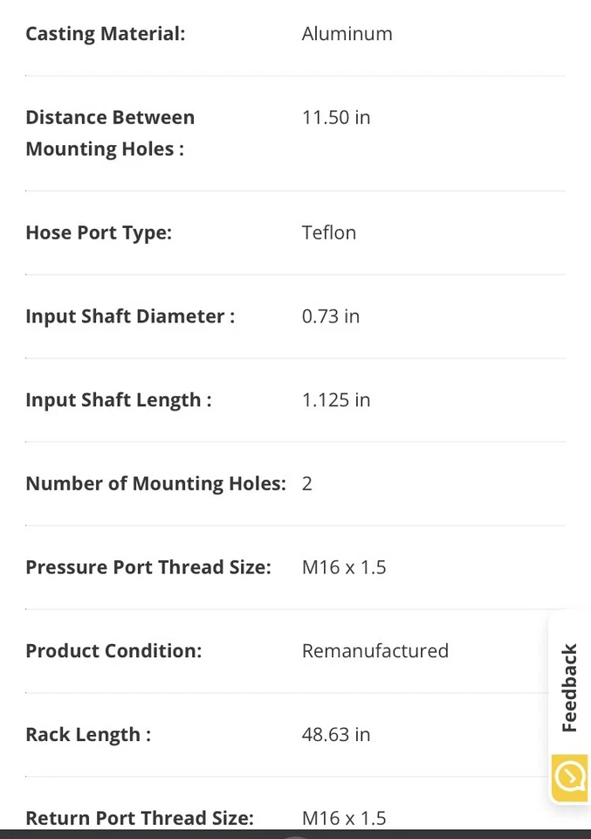Image resolution: width=591 pixels, height=839 pixels.
Task: Select the Casting Material label
Action: point(106,34)
